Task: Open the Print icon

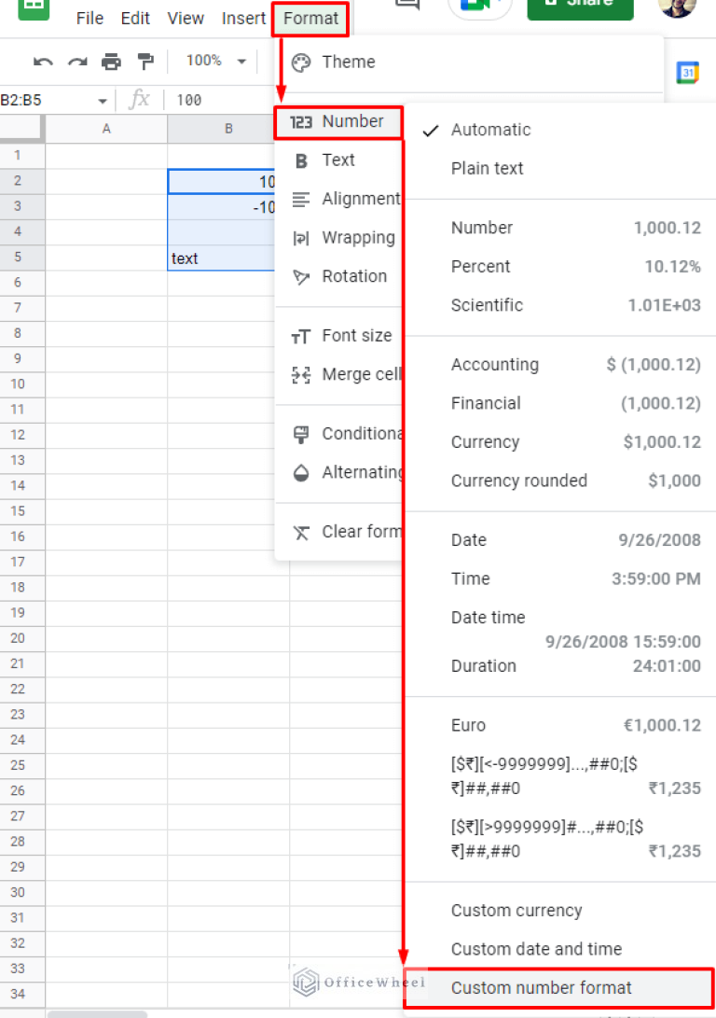Action: (x=112, y=60)
